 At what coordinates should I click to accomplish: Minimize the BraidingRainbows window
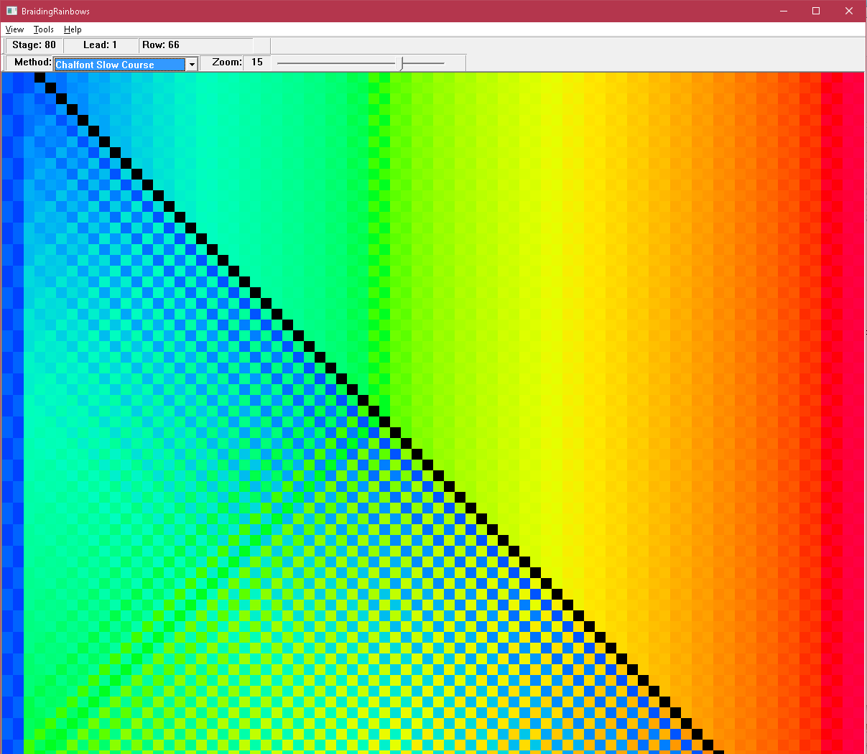(784, 11)
